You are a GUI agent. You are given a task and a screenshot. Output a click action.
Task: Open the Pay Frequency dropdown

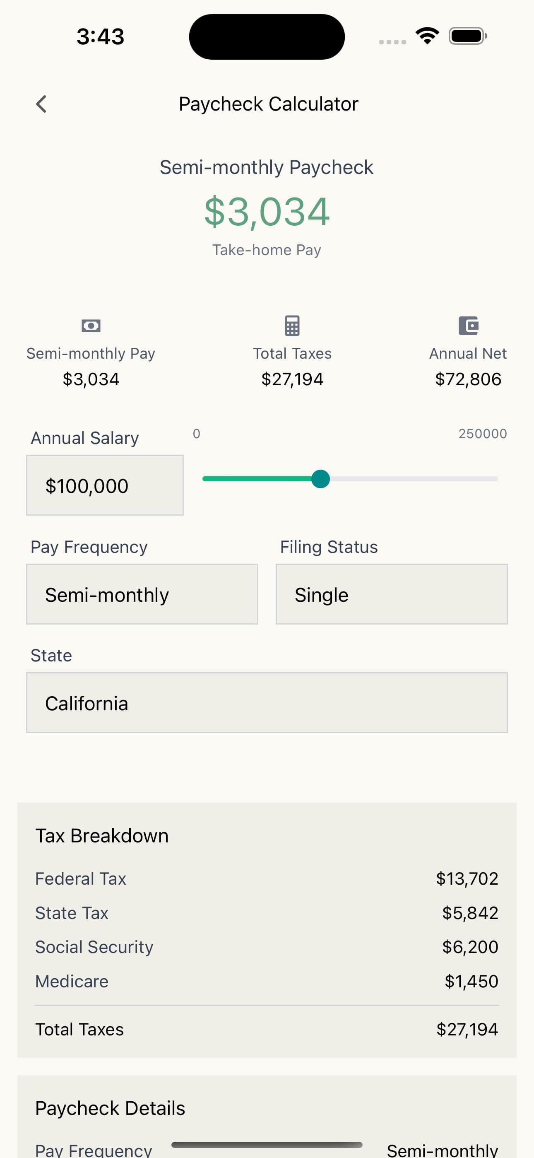click(x=142, y=594)
